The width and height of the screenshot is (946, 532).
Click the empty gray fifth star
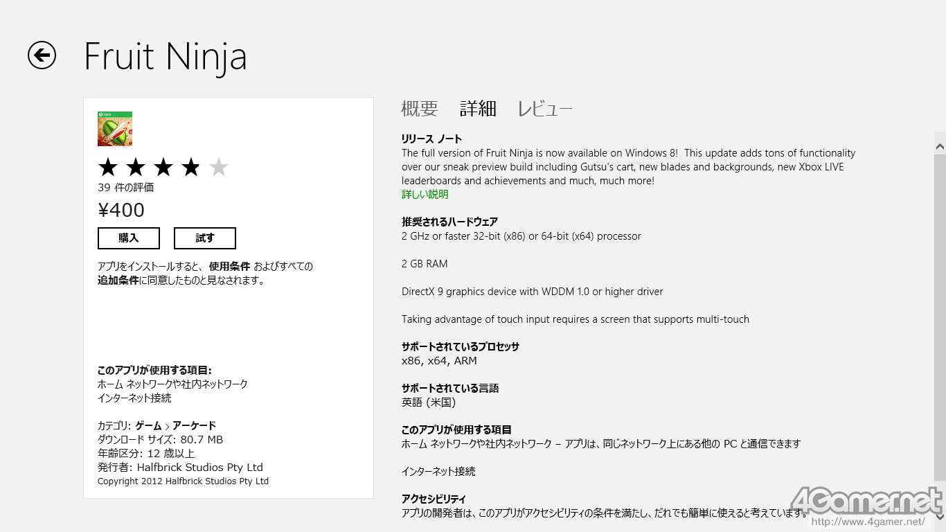coord(219,167)
